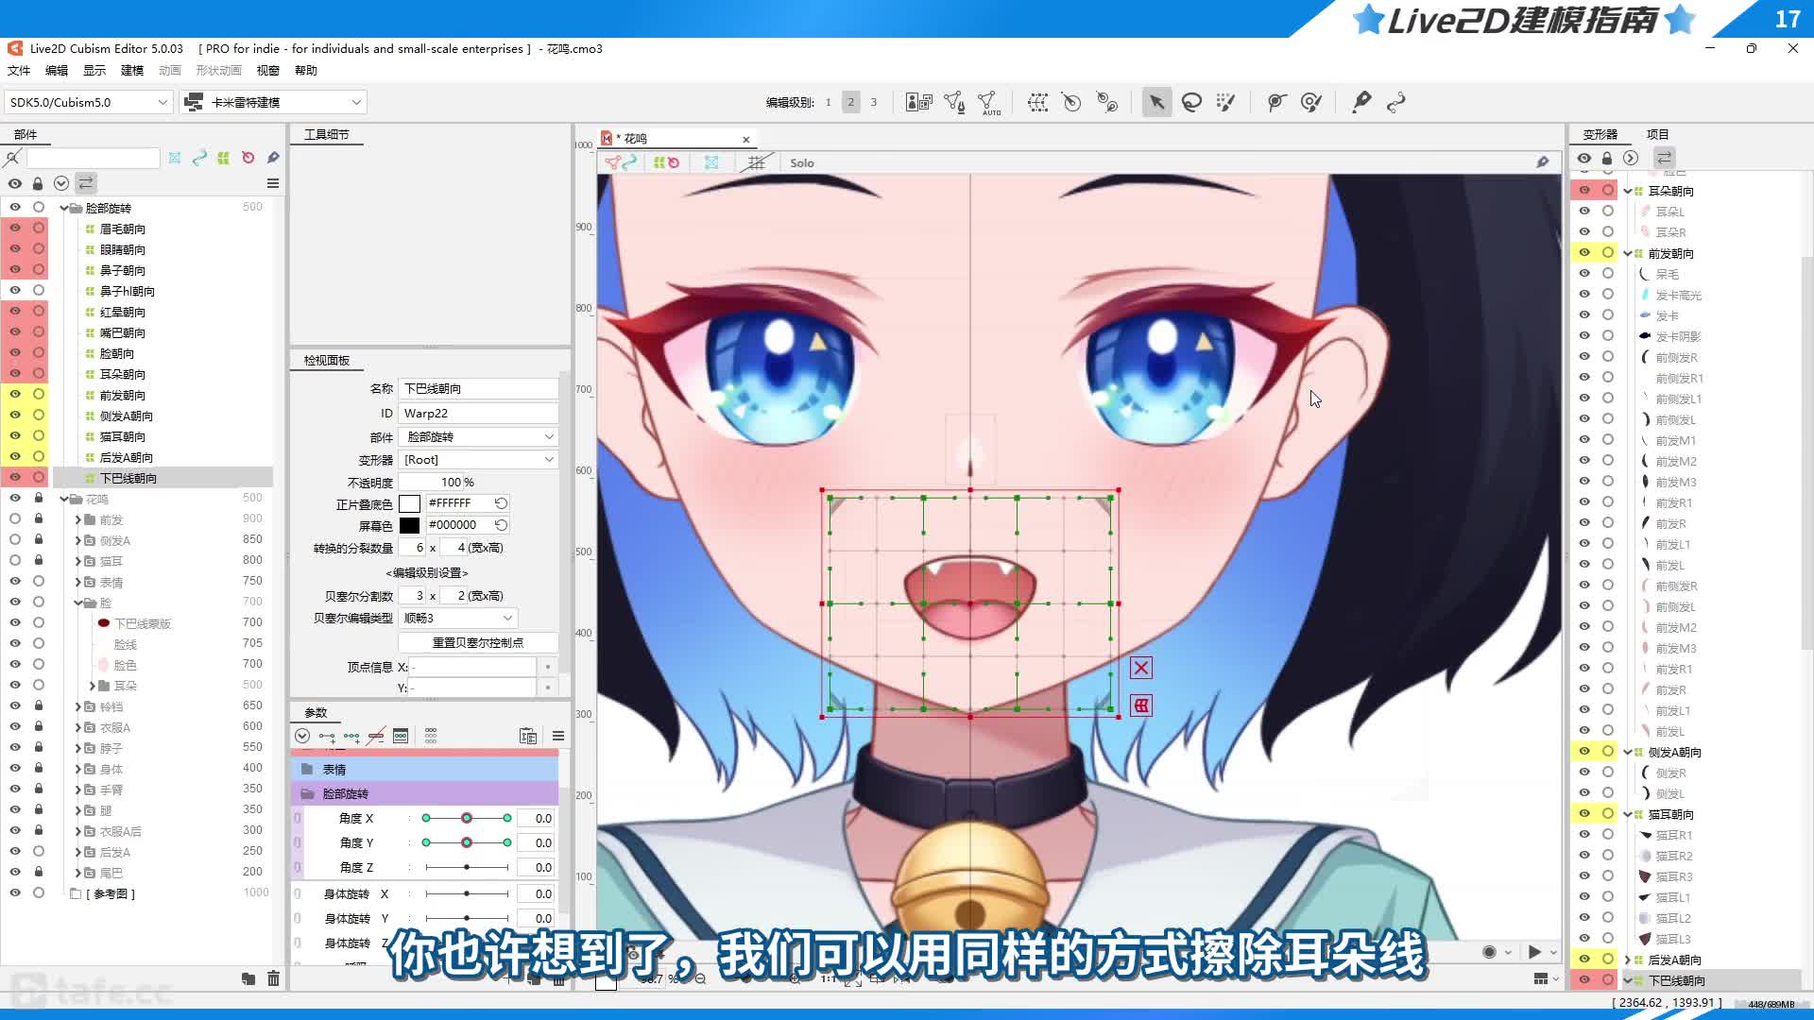
Task: Toggle the canvas grid display icon
Action: [x=756, y=162]
